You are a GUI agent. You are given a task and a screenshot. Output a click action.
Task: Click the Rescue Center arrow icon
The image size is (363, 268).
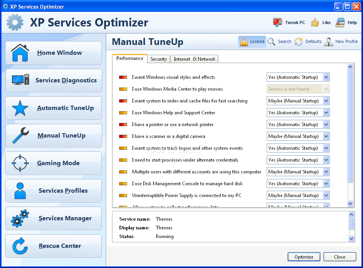tap(20, 246)
